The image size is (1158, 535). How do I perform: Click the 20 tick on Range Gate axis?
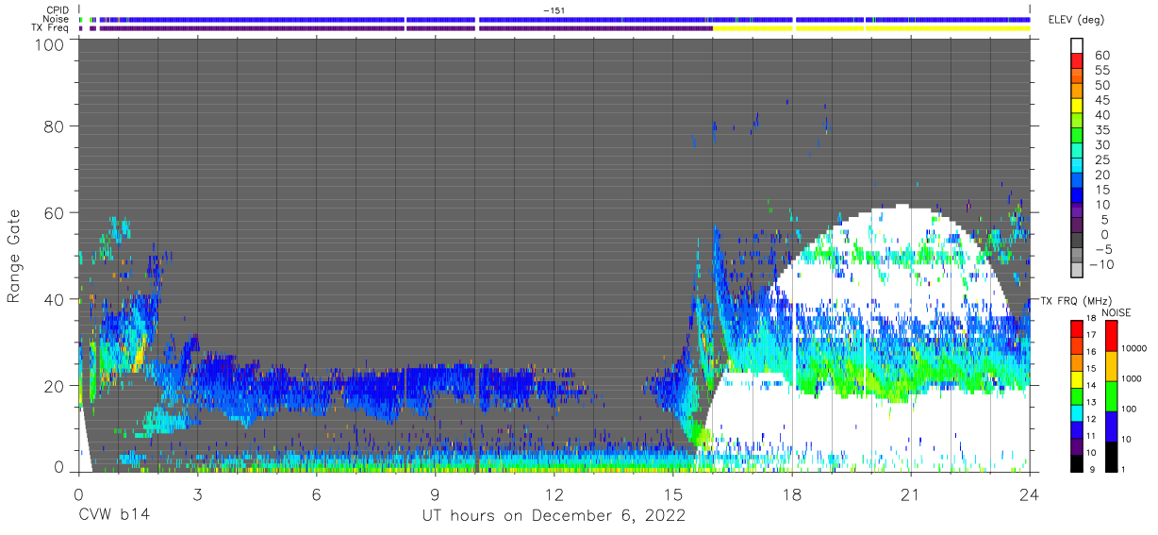55,385
